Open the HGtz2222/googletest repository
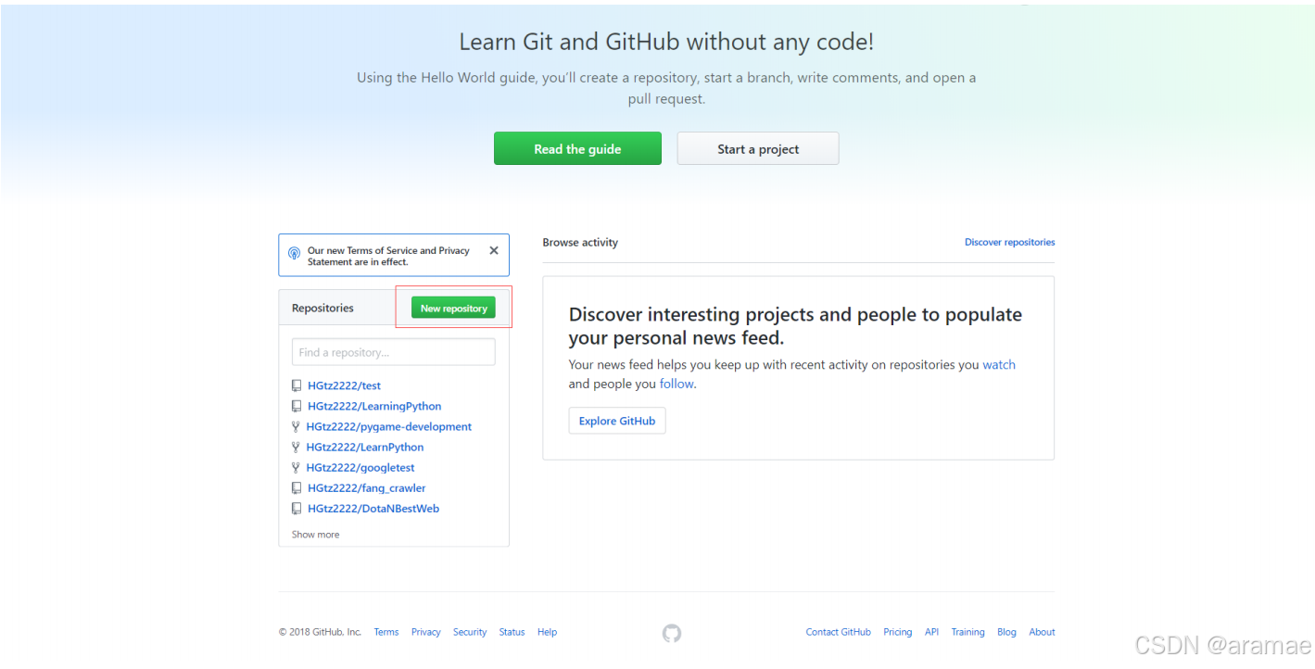The height and width of the screenshot is (669, 1315). [360, 468]
